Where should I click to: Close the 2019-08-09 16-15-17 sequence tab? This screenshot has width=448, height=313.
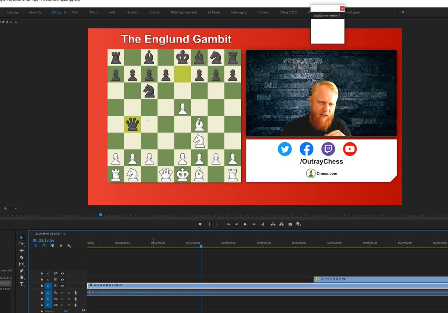(32, 233)
